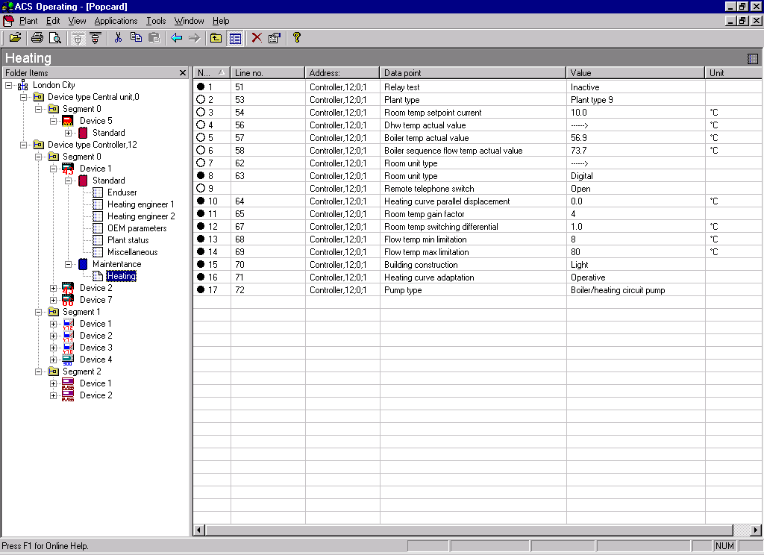764x555 pixels.
Task: Toggle the marker on row 3 Room temp setpoint
Action: 200,112
